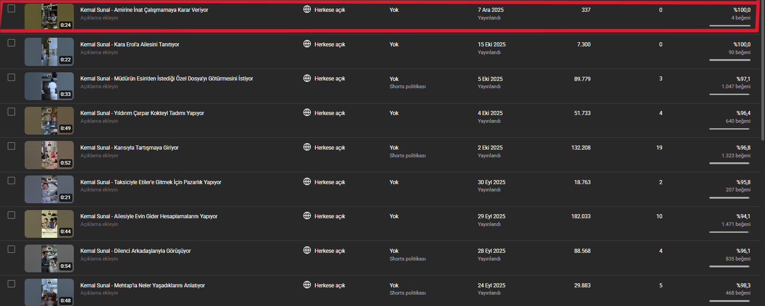Viewport: 765px width, 306px height.
Task: Open title 'Amirine İnat Çalışmamaya Karar Veriyor'
Action: click(144, 10)
